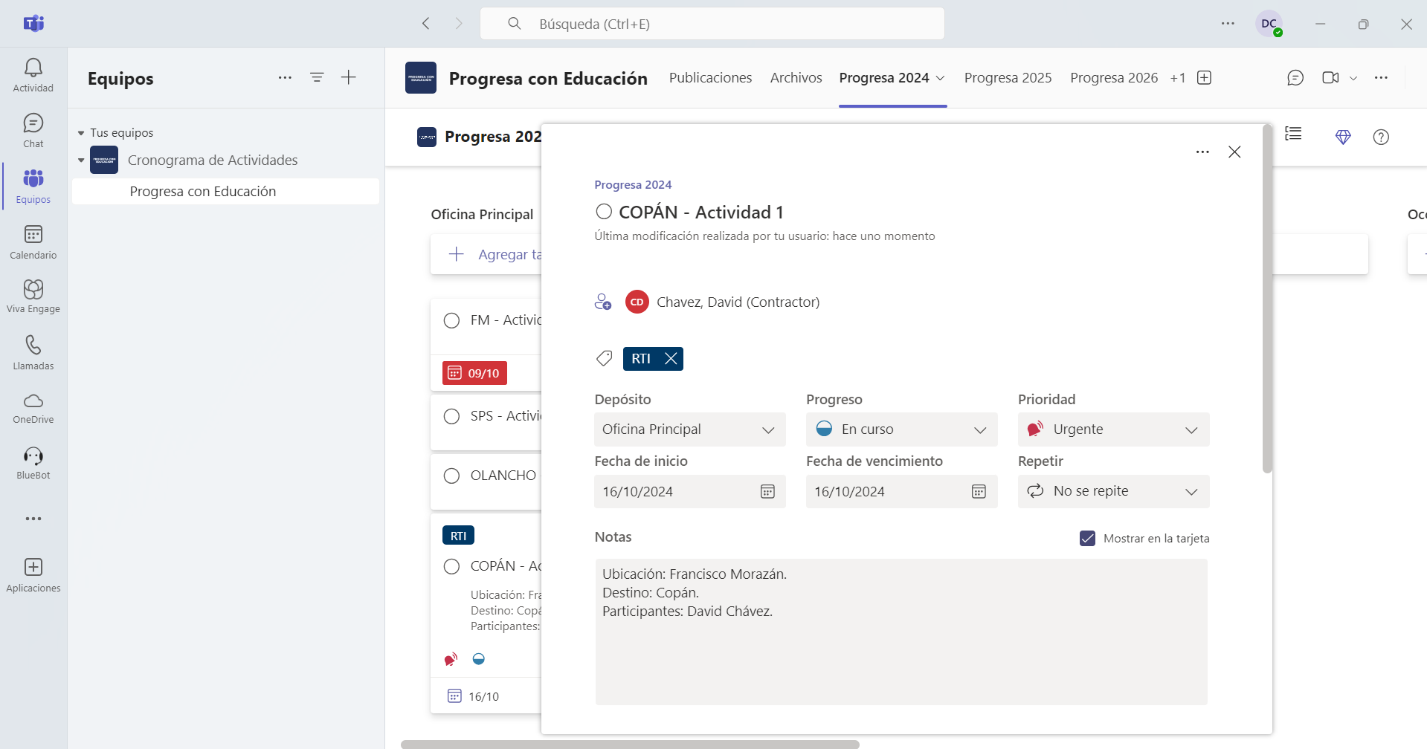This screenshot has height=749, width=1427.
Task: Open Viva Engage app
Action: pos(33,296)
